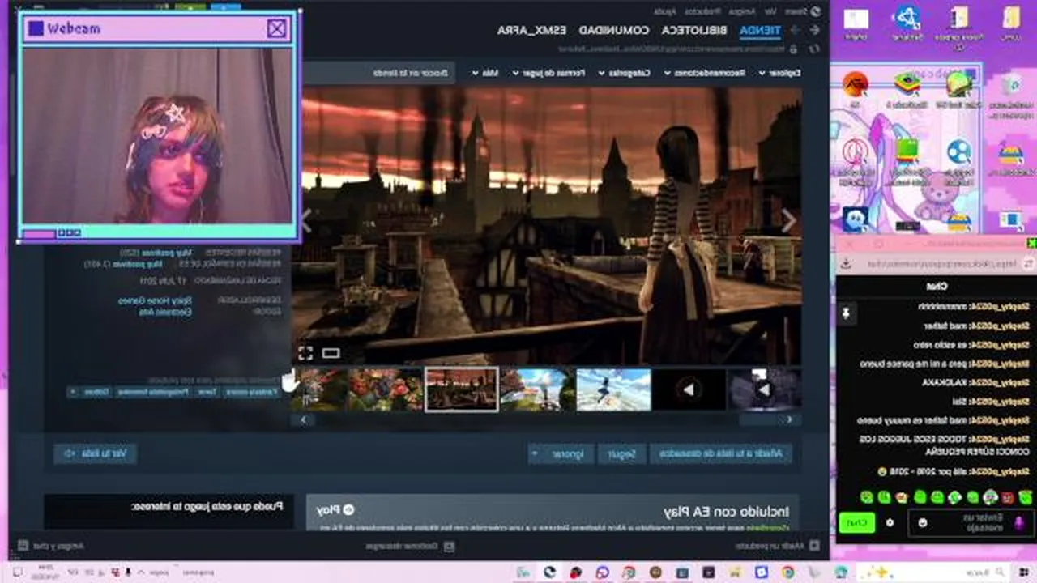1037x583 pixels.
Task: Expand the plus button beside the tags
Action: coord(73,392)
